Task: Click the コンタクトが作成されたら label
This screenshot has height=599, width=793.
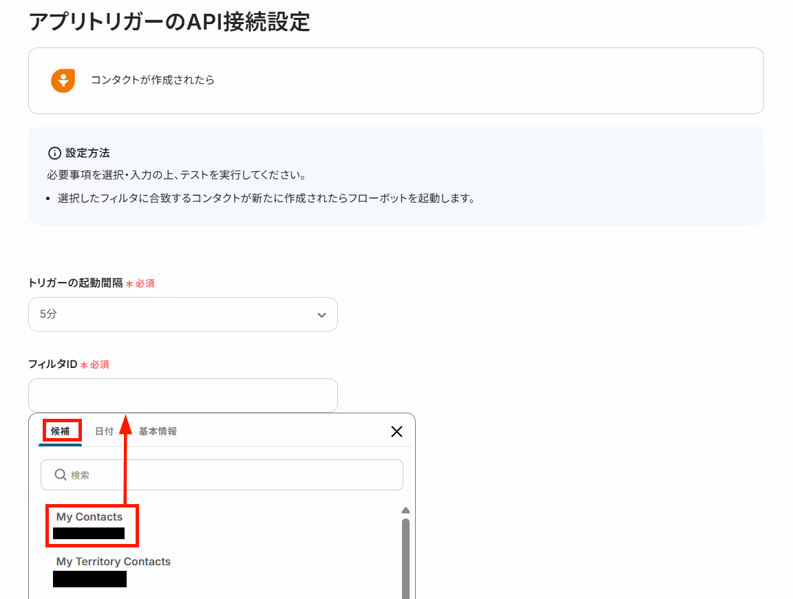Action: coord(153,80)
